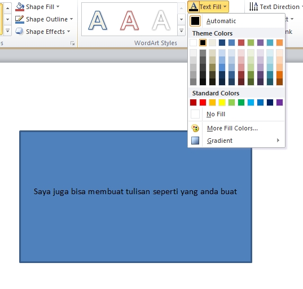Open the Shape Fill dropdown arrow
303x289 pixels.
click(58, 7)
